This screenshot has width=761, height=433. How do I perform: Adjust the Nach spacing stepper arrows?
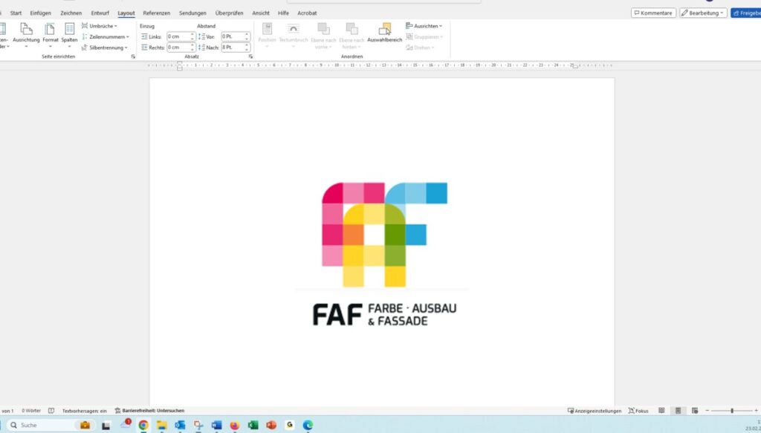coord(247,48)
